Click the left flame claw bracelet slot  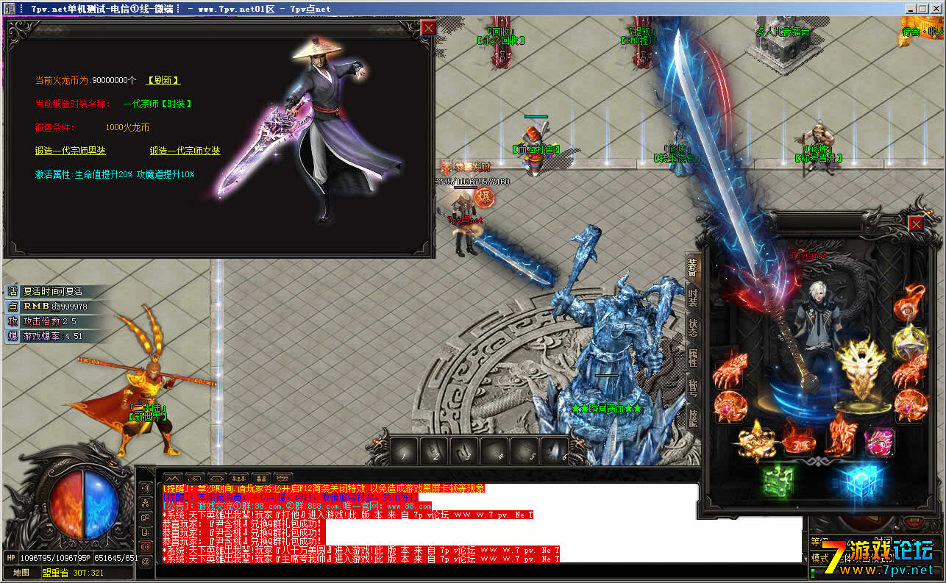pyautogui.click(x=730, y=370)
